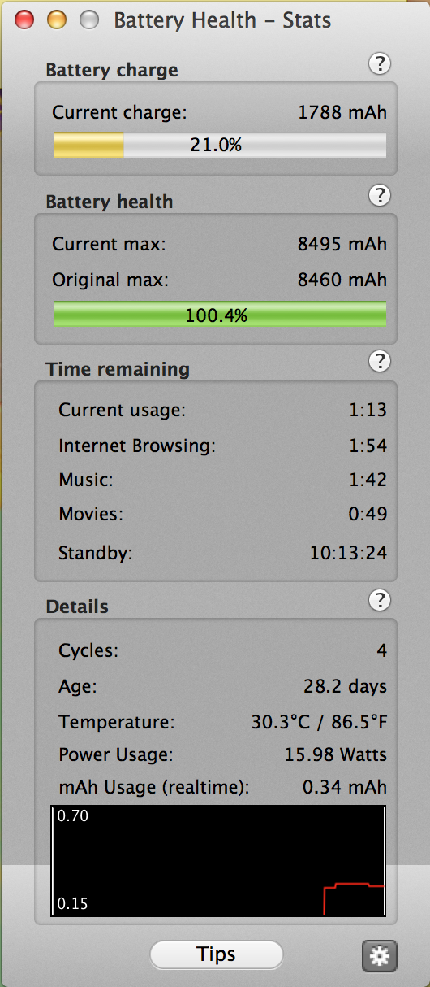Minimize the Battery Health Stats window
Image resolution: width=430 pixels, height=987 pixels.
[x=57, y=20]
